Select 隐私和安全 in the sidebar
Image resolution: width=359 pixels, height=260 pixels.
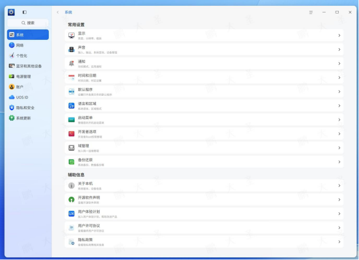coord(28,108)
